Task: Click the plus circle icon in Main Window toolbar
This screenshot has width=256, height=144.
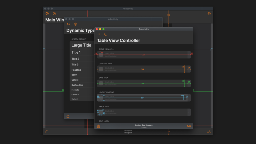Action: pyautogui.click(x=54, y=14)
